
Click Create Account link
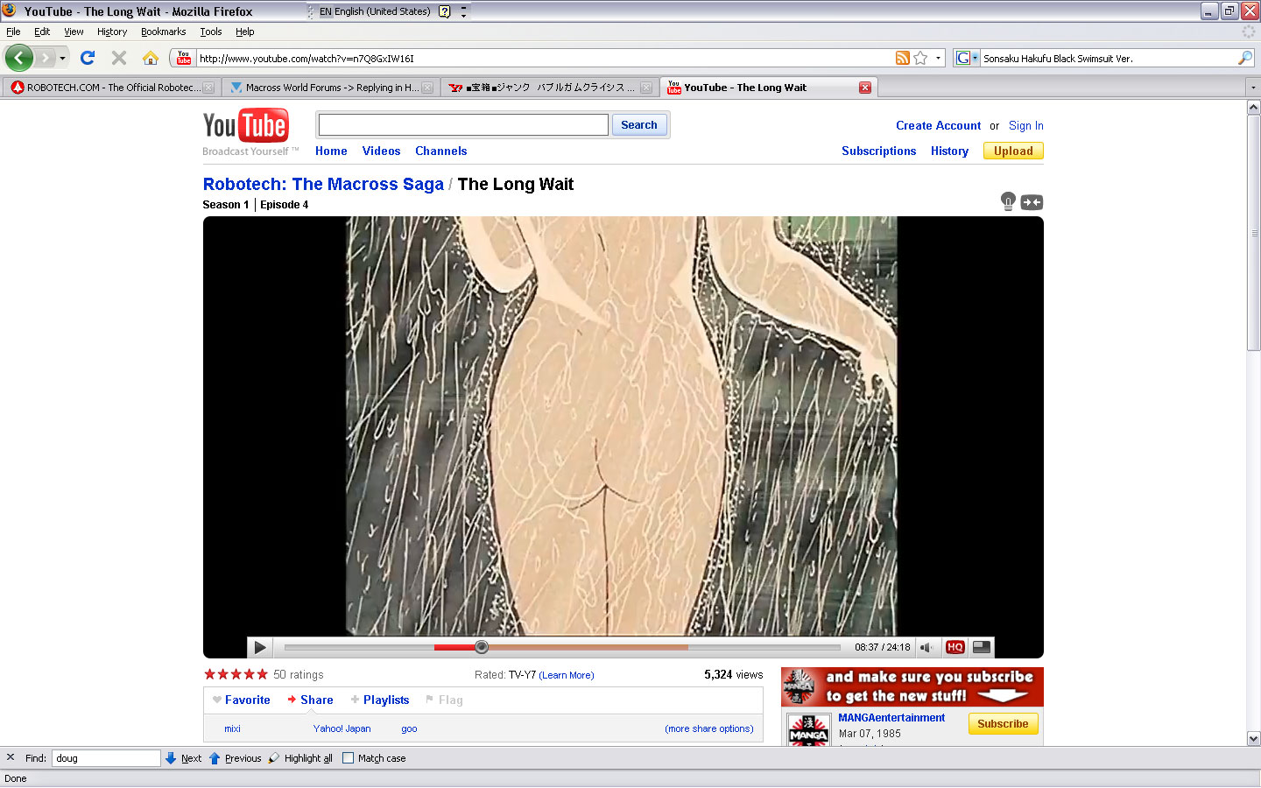pos(938,125)
